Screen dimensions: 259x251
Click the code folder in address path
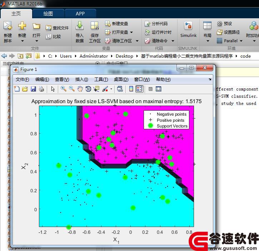[x=245, y=56]
